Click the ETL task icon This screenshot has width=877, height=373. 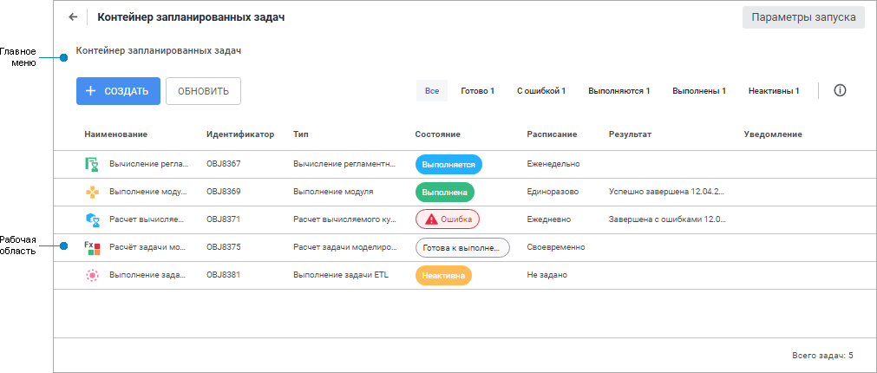pyautogui.click(x=92, y=275)
